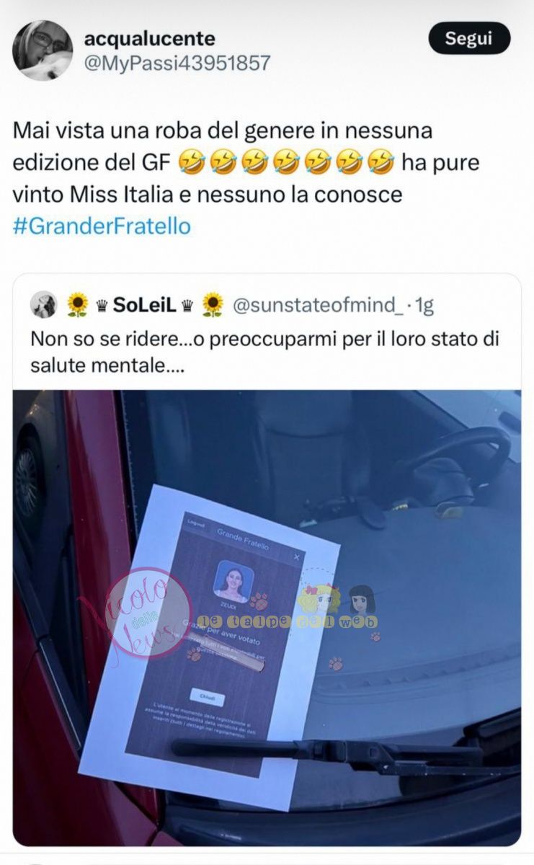Open the quoted tweet text about salute mentale
The height and width of the screenshot is (865, 534).
265,352
